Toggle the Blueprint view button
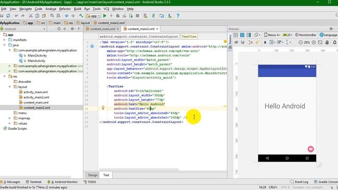The width and height of the screenshot is (338, 190). (x=242, y=35)
